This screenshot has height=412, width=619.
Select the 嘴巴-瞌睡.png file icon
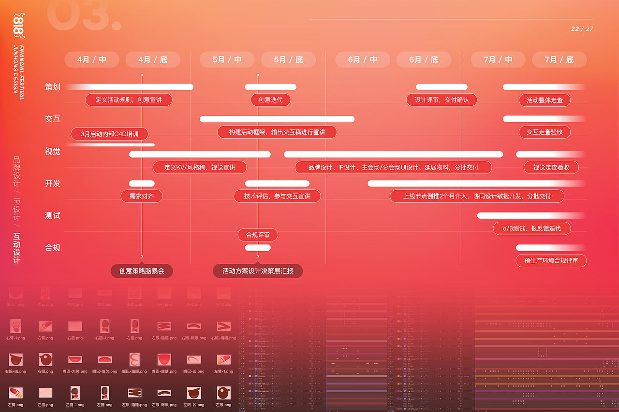point(134,359)
